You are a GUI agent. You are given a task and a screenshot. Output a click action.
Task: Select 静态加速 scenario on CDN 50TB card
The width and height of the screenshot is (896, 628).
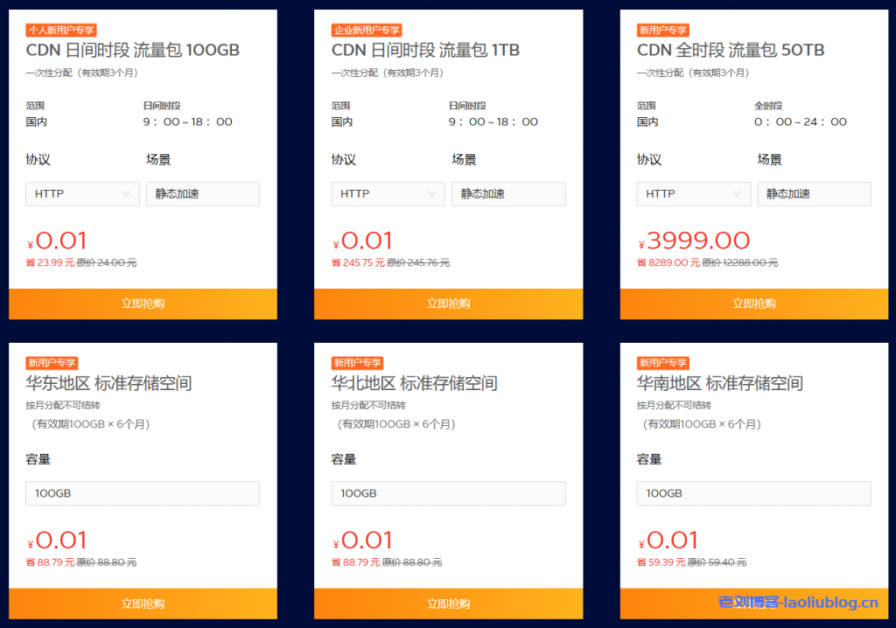[814, 193]
